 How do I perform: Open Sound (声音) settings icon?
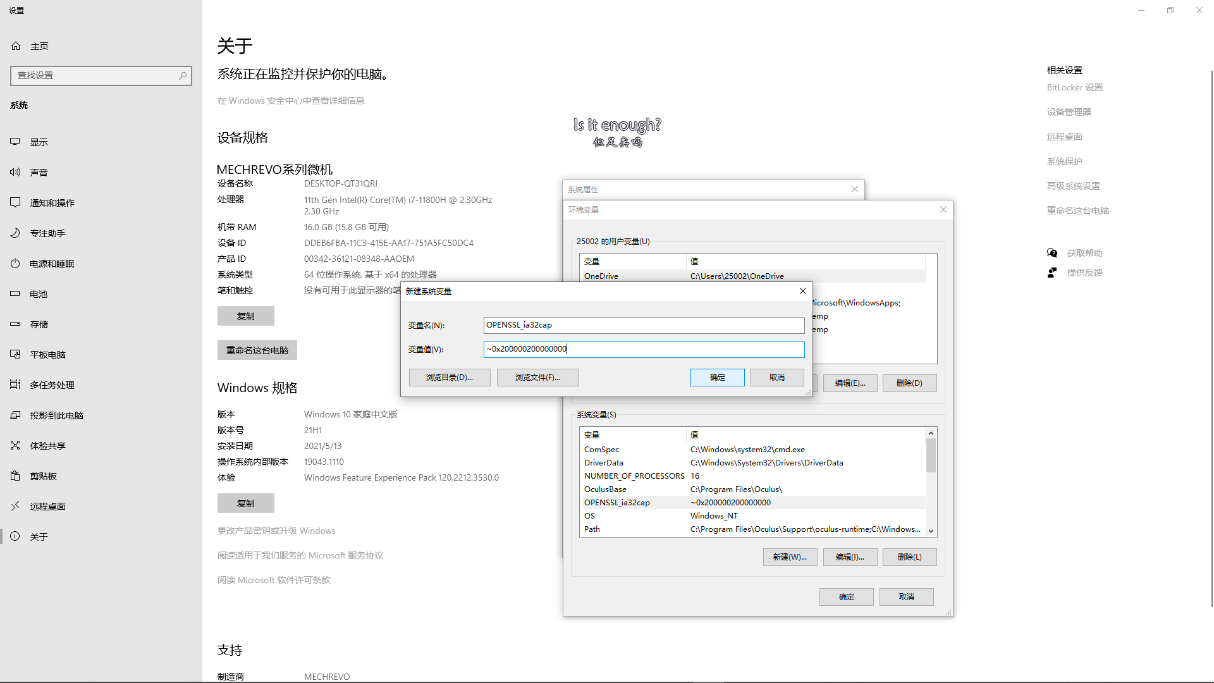[15, 172]
